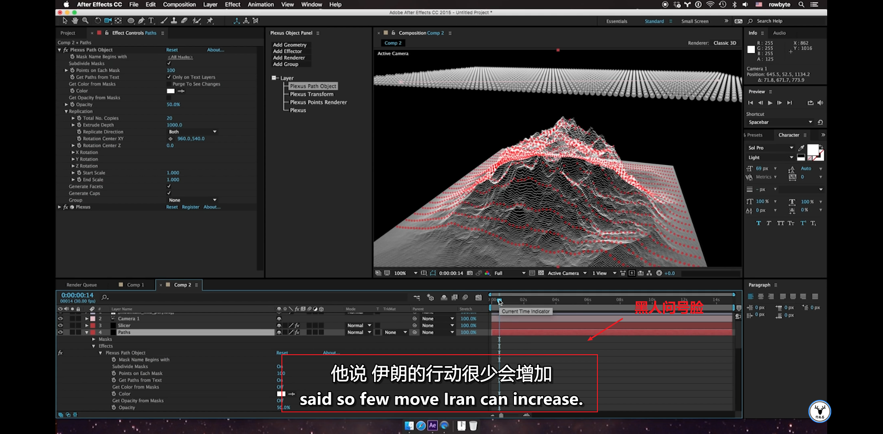Open the Composition menu
Screen dimensions: 883x434
179,5
